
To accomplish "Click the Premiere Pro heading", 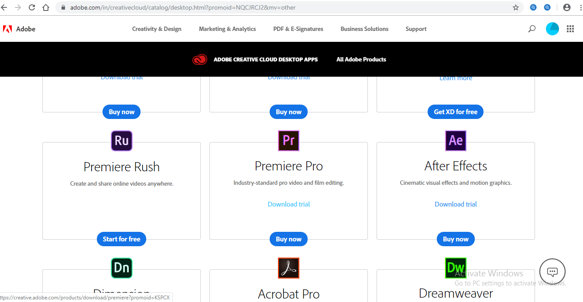I will click(x=289, y=166).
